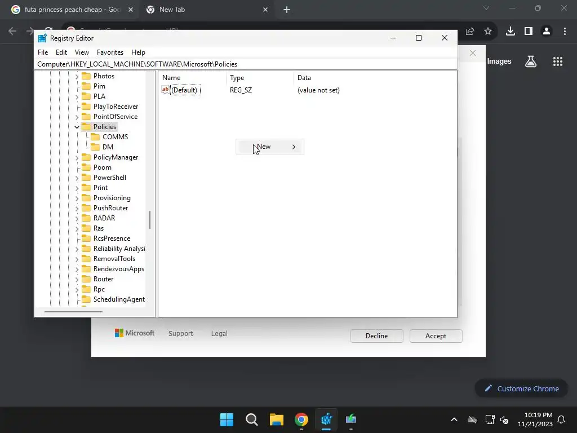Collapse the Policies registry key
The width and height of the screenshot is (577, 433).
point(77,127)
